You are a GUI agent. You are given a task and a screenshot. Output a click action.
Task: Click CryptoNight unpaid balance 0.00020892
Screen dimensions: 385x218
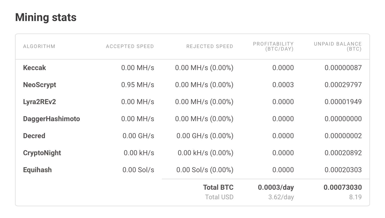[343, 153]
